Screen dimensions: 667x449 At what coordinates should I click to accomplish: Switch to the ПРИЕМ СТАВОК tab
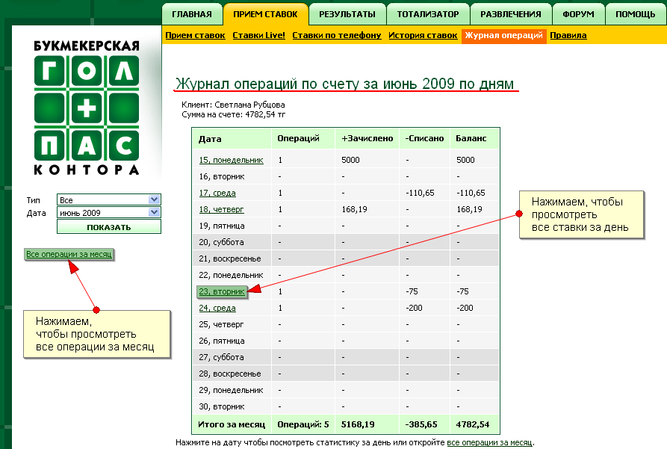[265, 13]
